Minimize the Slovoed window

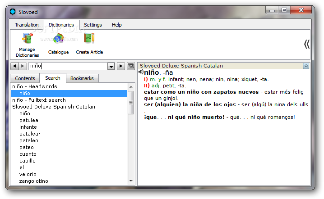[x=272, y=10]
